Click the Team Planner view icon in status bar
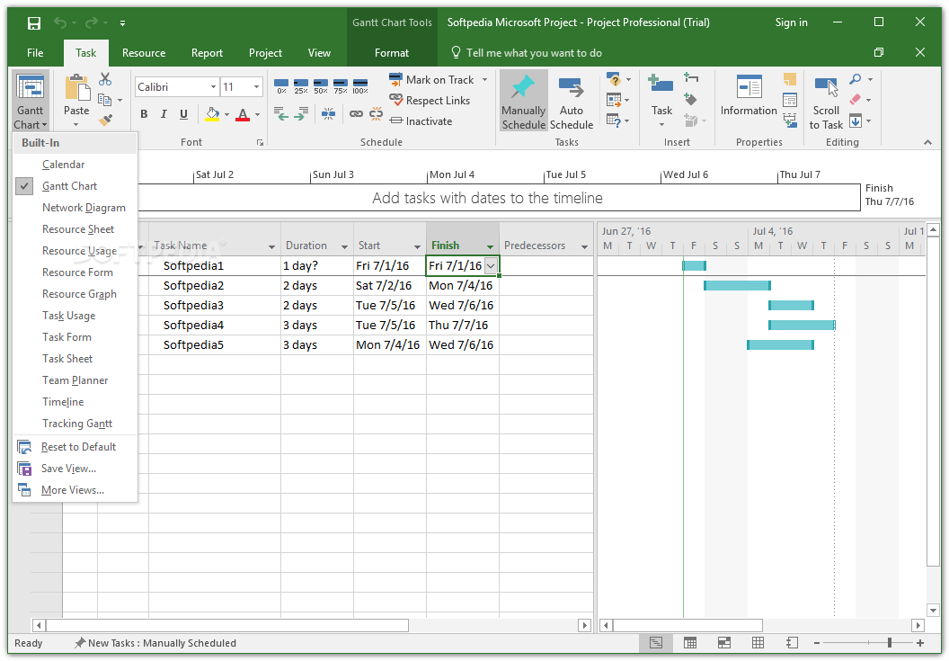This screenshot has width=949, height=661. click(x=723, y=643)
